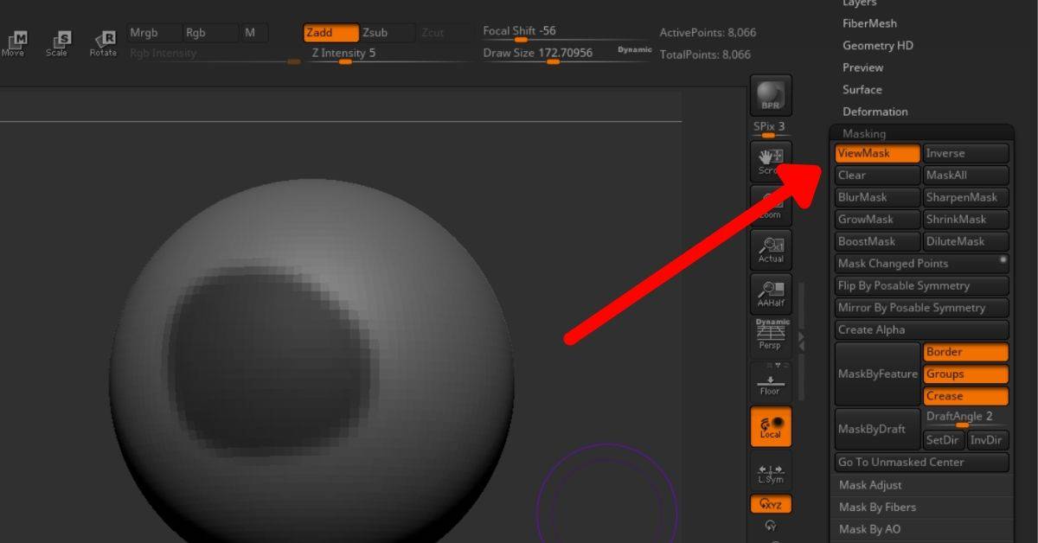Toggle the Local symmetry icon
The width and height of the screenshot is (1038, 543).
[770, 426]
